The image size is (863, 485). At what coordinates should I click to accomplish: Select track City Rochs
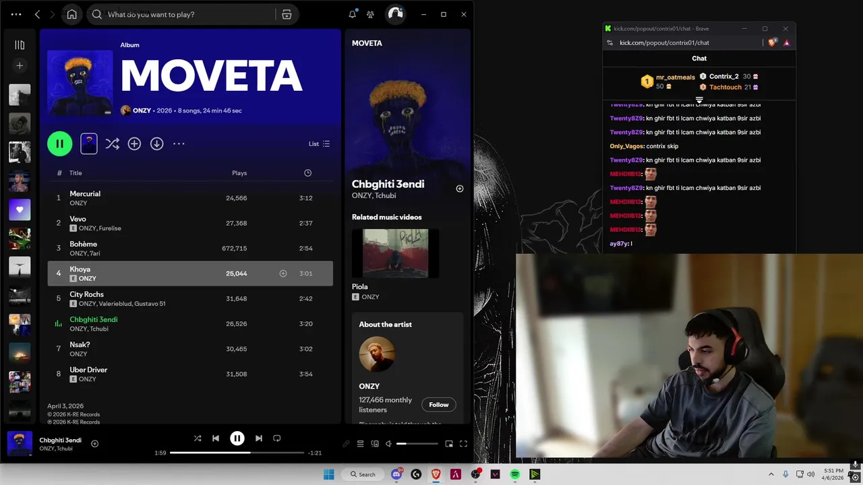pos(190,298)
